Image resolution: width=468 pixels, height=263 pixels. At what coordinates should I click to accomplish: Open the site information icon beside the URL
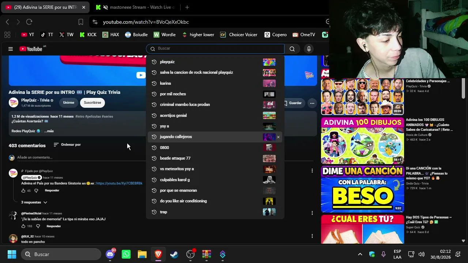click(x=95, y=22)
